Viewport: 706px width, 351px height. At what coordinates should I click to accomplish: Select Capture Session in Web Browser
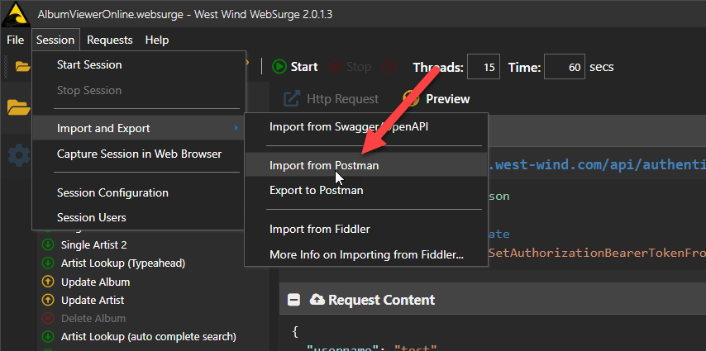click(x=139, y=154)
